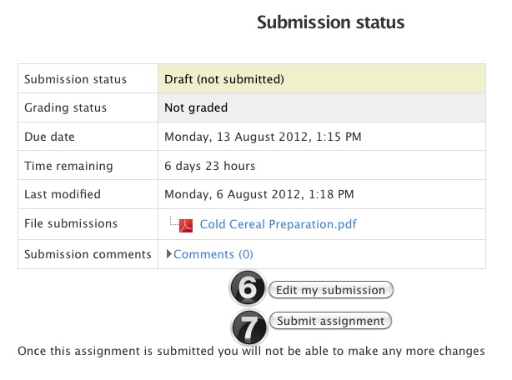Click the Submit assignment button
The image size is (512, 380).
coord(330,321)
